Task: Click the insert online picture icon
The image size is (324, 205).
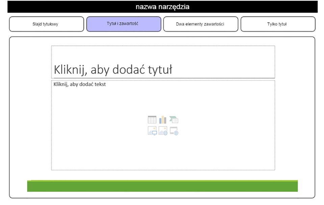Action: click(x=163, y=131)
